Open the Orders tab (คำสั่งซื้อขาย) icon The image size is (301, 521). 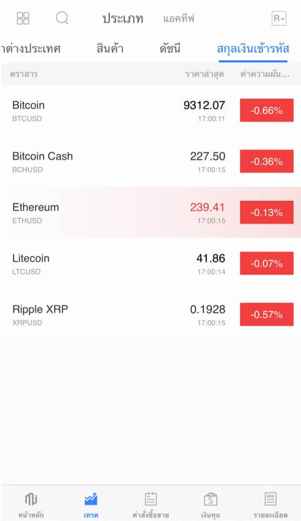150,499
